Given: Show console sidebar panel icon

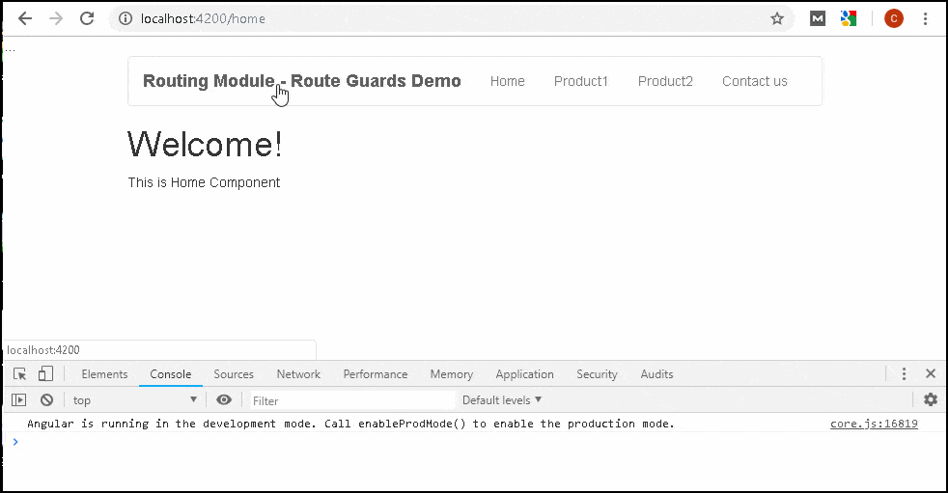Looking at the screenshot, I should tap(18, 400).
